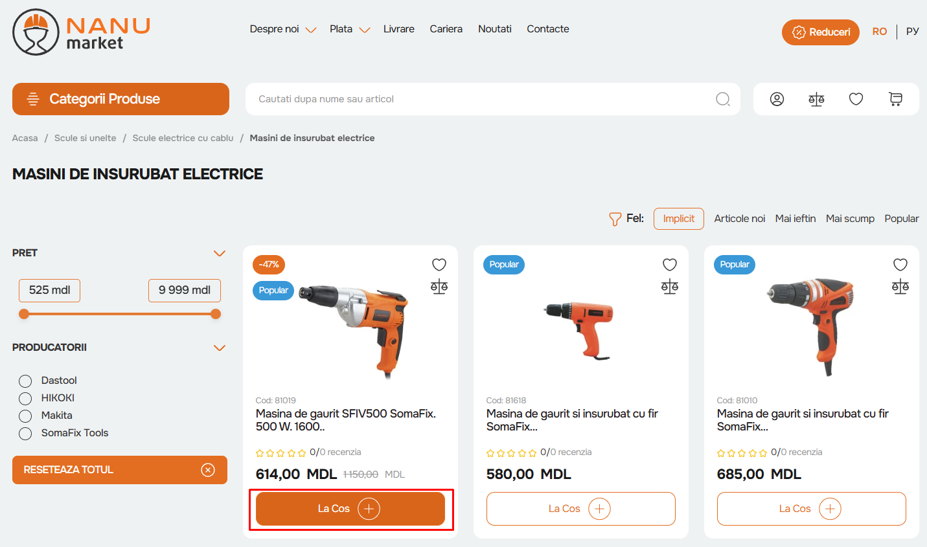Sort products by Mai ieftin
927x547 pixels.
point(795,219)
